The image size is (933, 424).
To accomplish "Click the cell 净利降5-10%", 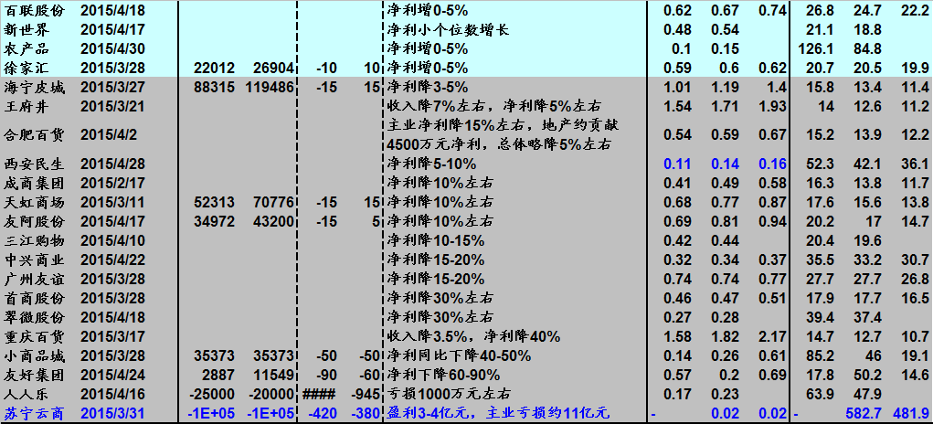I will [431, 164].
